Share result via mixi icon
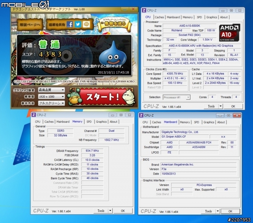This screenshot has width=253, height=223. pyautogui.click(x=86, y=24)
